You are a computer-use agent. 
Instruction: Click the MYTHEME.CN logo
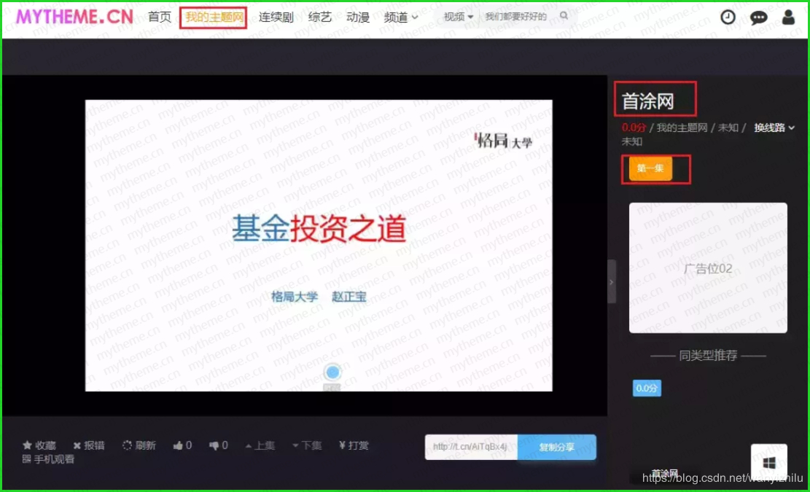pyautogui.click(x=74, y=17)
